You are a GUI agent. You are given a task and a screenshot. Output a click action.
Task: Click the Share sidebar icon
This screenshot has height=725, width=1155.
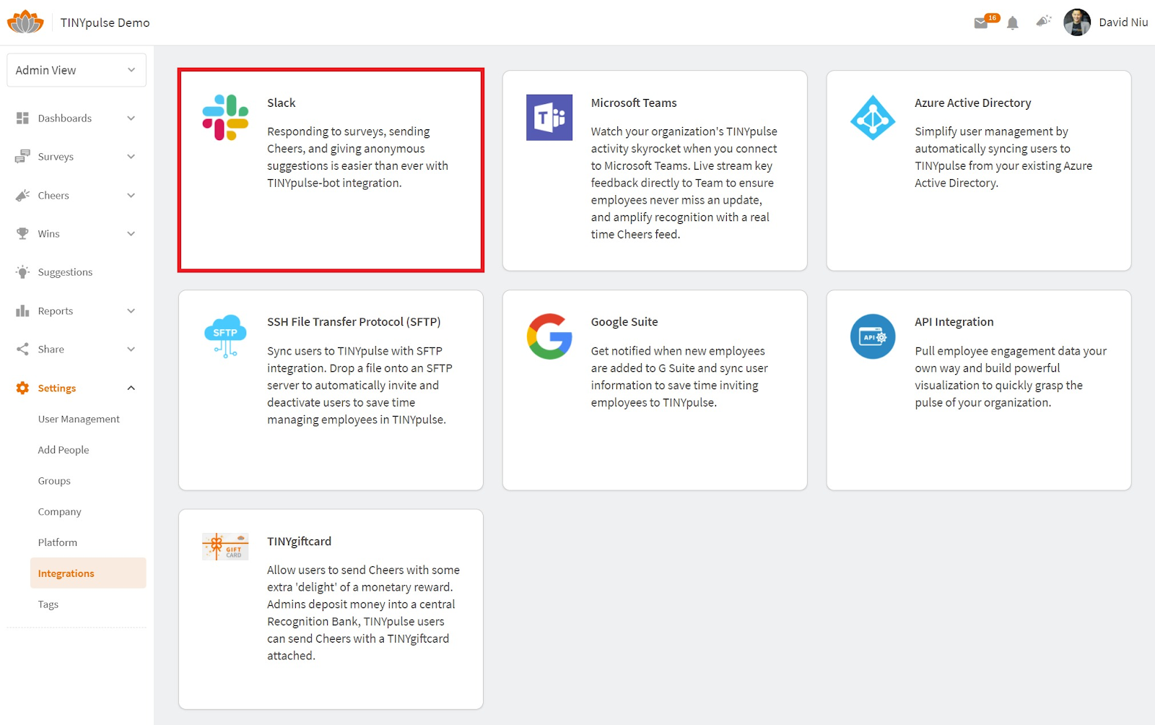[x=22, y=349]
